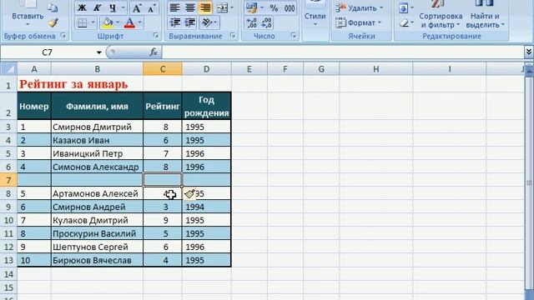534x300 pixels.
Task: Click merge and center icon
Action: [x=222, y=7]
